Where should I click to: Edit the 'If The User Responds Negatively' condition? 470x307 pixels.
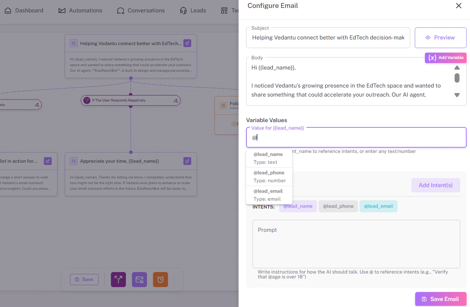tap(175, 100)
